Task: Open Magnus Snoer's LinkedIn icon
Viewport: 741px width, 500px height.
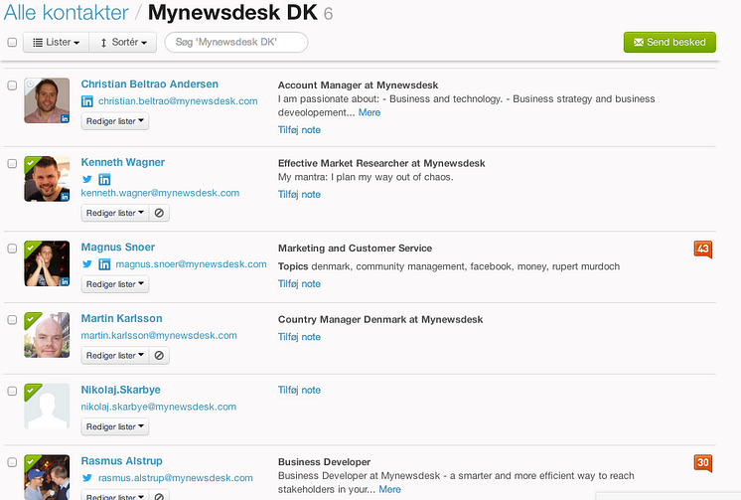Action: (104, 264)
